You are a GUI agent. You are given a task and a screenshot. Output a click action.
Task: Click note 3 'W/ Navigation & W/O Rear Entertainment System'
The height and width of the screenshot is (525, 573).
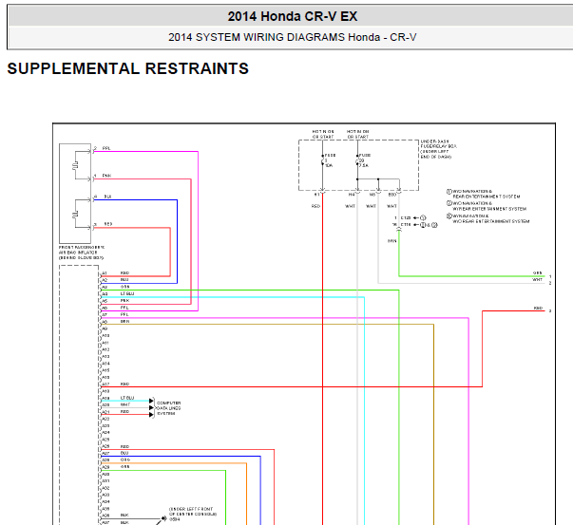[x=487, y=218]
